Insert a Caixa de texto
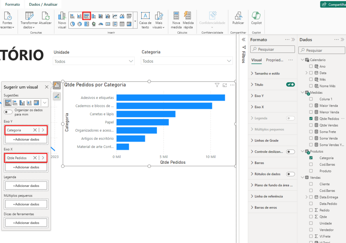This screenshot has height=243, width=346. 145,16
